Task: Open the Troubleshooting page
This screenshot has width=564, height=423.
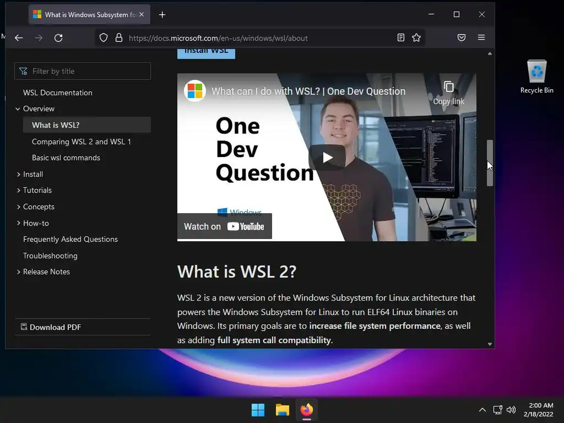Action: click(x=50, y=256)
